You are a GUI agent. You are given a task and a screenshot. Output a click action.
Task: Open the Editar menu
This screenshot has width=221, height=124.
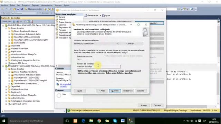(12, 6)
